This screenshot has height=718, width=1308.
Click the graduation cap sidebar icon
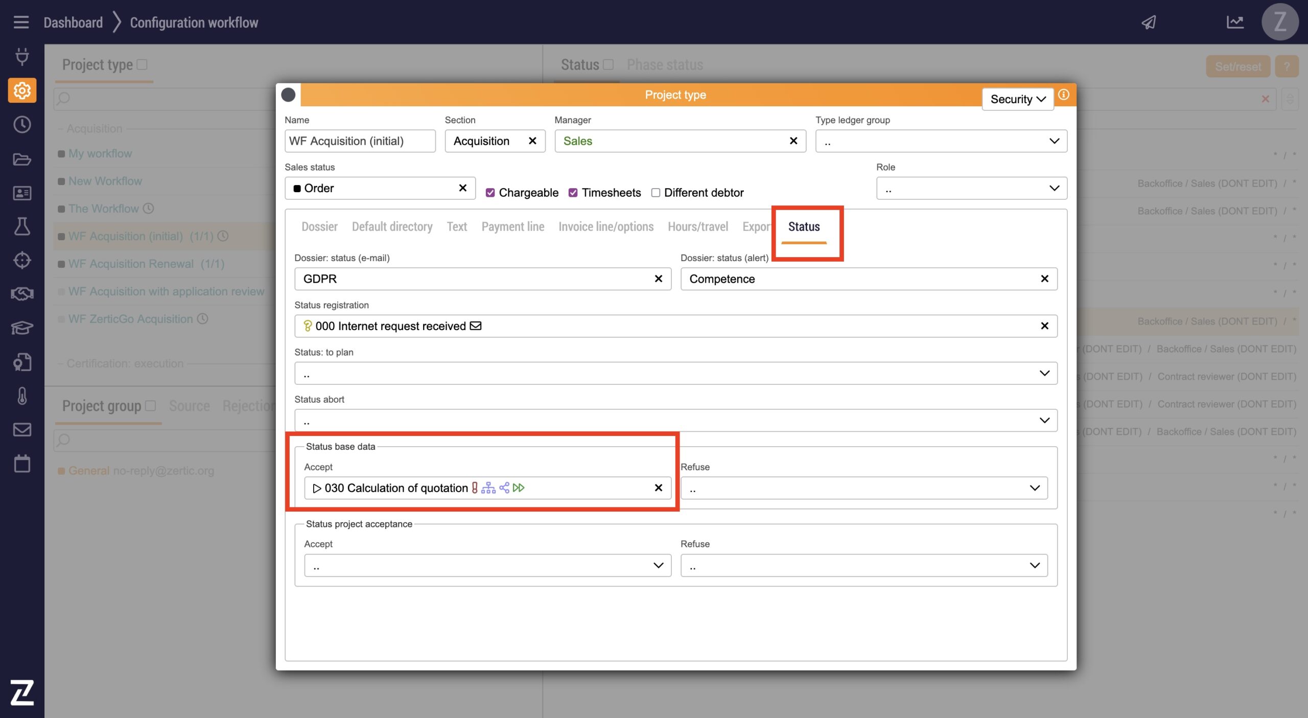click(x=22, y=328)
